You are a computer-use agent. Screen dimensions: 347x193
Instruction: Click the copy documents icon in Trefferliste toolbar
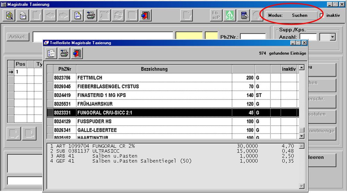(x=51, y=53)
